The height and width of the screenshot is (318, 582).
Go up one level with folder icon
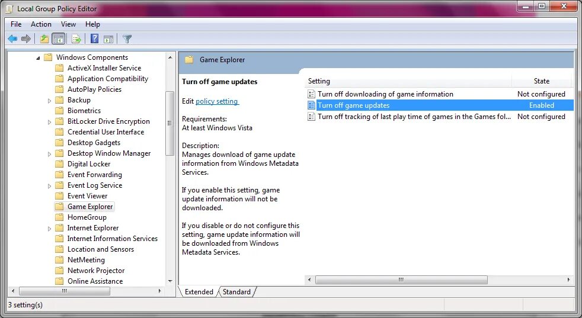point(44,38)
